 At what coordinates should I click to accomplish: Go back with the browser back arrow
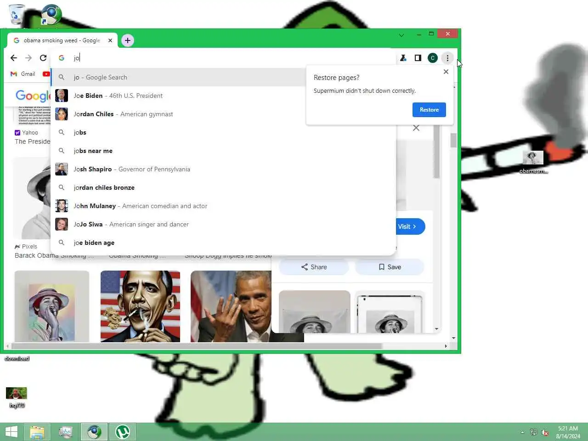[14, 58]
